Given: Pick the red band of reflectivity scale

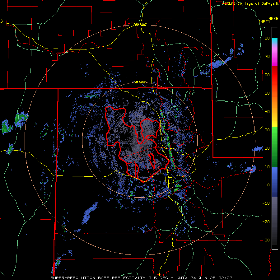Looking at the screenshot, I should click(x=275, y=76).
